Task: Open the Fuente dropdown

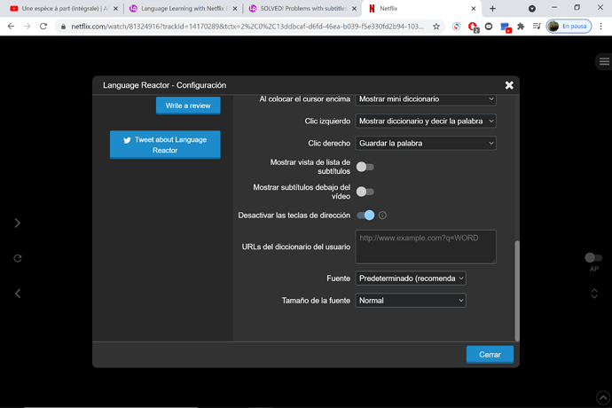Action: coord(410,279)
